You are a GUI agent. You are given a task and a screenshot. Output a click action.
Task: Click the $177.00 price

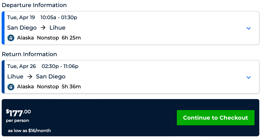click(18, 113)
